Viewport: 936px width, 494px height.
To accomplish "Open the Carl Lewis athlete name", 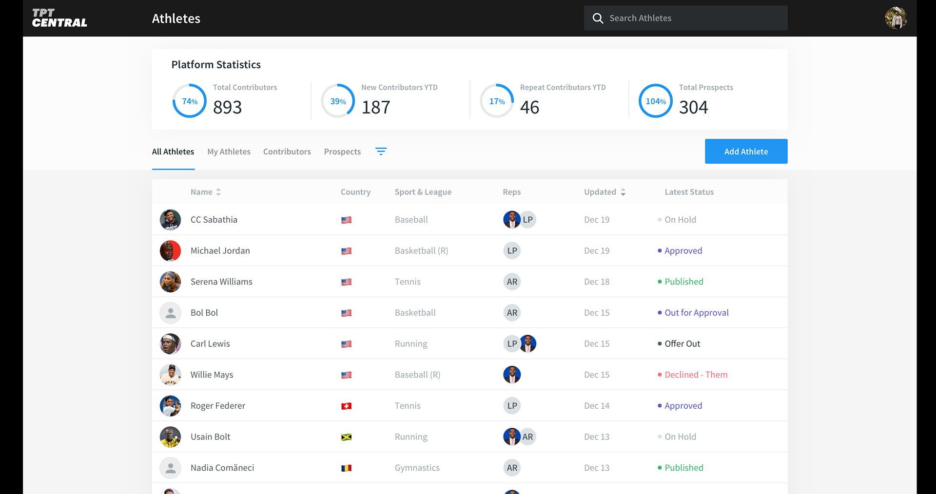I will [x=210, y=344].
